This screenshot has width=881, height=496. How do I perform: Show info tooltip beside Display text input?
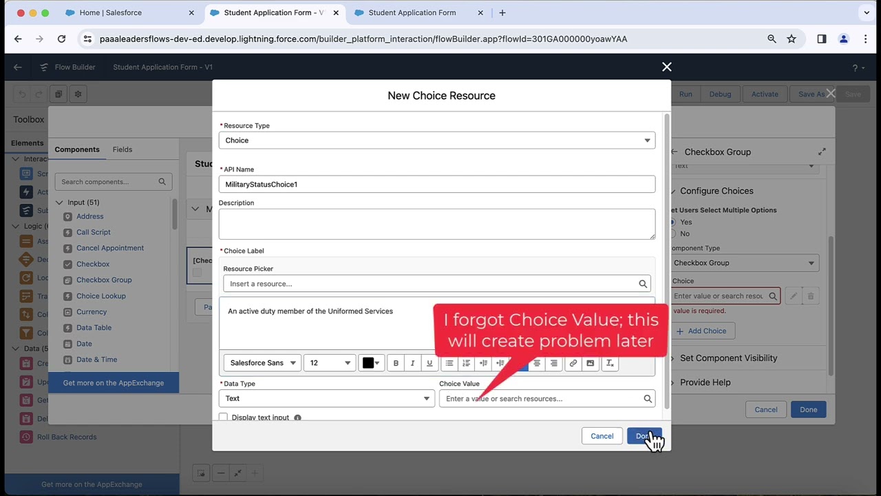[297, 417]
